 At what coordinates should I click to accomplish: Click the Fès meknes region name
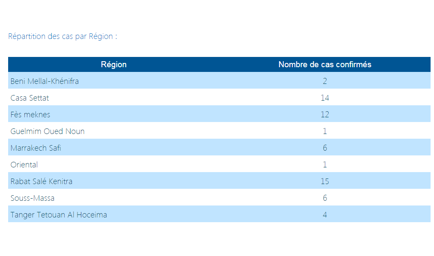tap(30, 115)
